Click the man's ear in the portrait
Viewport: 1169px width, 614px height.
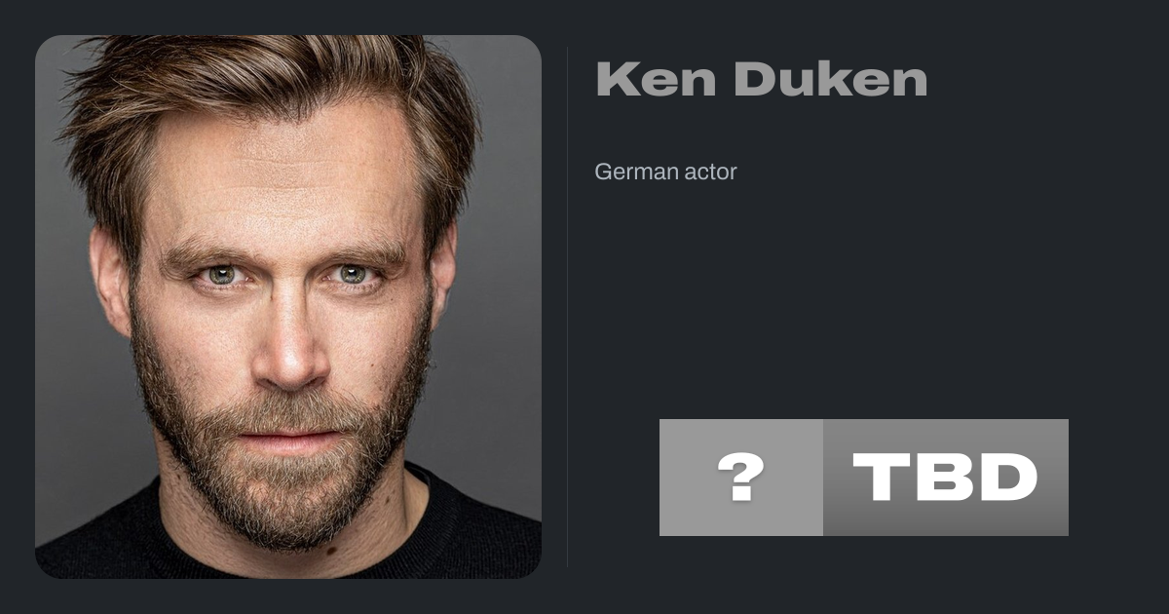[110, 283]
